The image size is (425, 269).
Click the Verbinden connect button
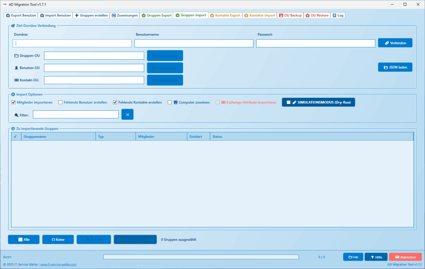[x=395, y=43]
